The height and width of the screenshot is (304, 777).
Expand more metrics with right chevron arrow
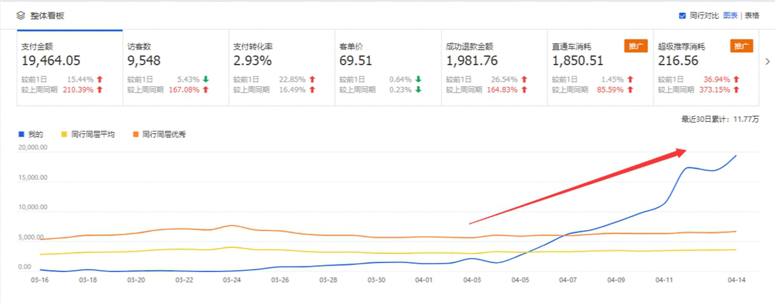coord(767,61)
